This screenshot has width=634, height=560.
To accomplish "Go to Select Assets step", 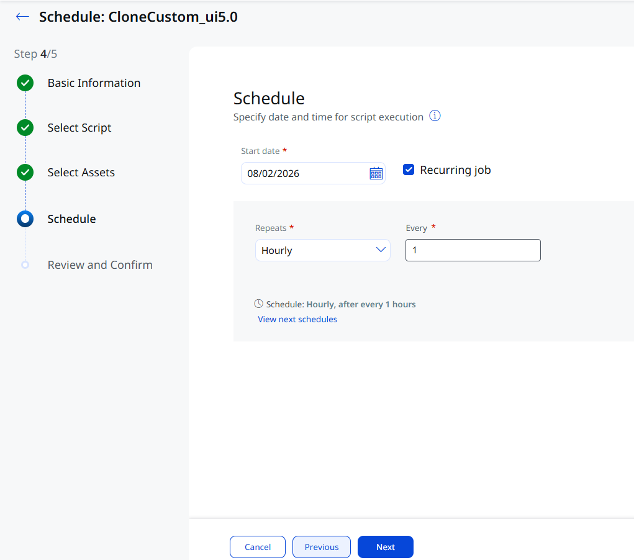I will pos(81,172).
